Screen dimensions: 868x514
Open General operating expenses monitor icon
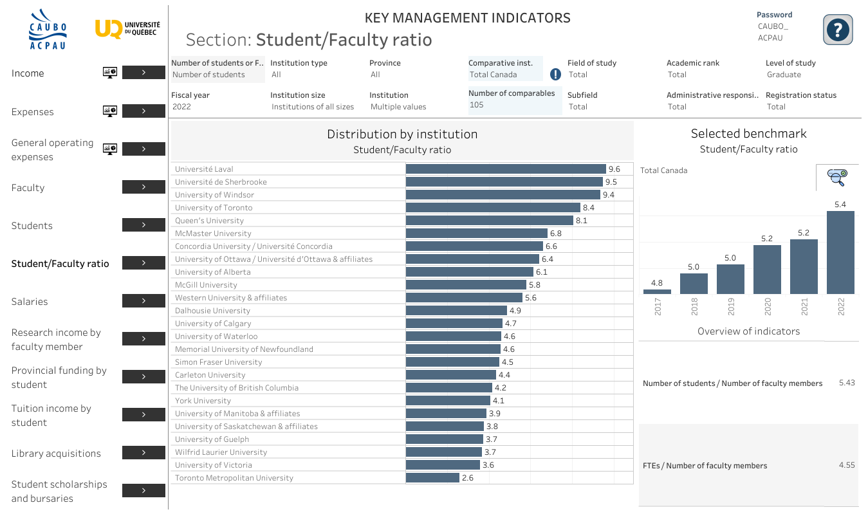pyautogui.click(x=110, y=149)
